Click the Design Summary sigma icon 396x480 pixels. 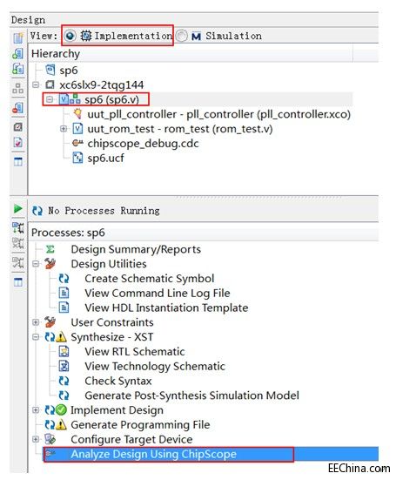point(50,249)
